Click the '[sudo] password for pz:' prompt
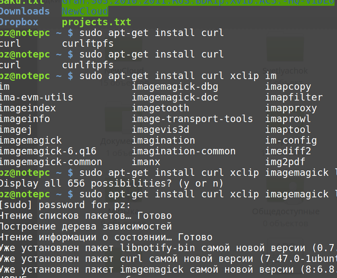 click(x=65, y=205)
